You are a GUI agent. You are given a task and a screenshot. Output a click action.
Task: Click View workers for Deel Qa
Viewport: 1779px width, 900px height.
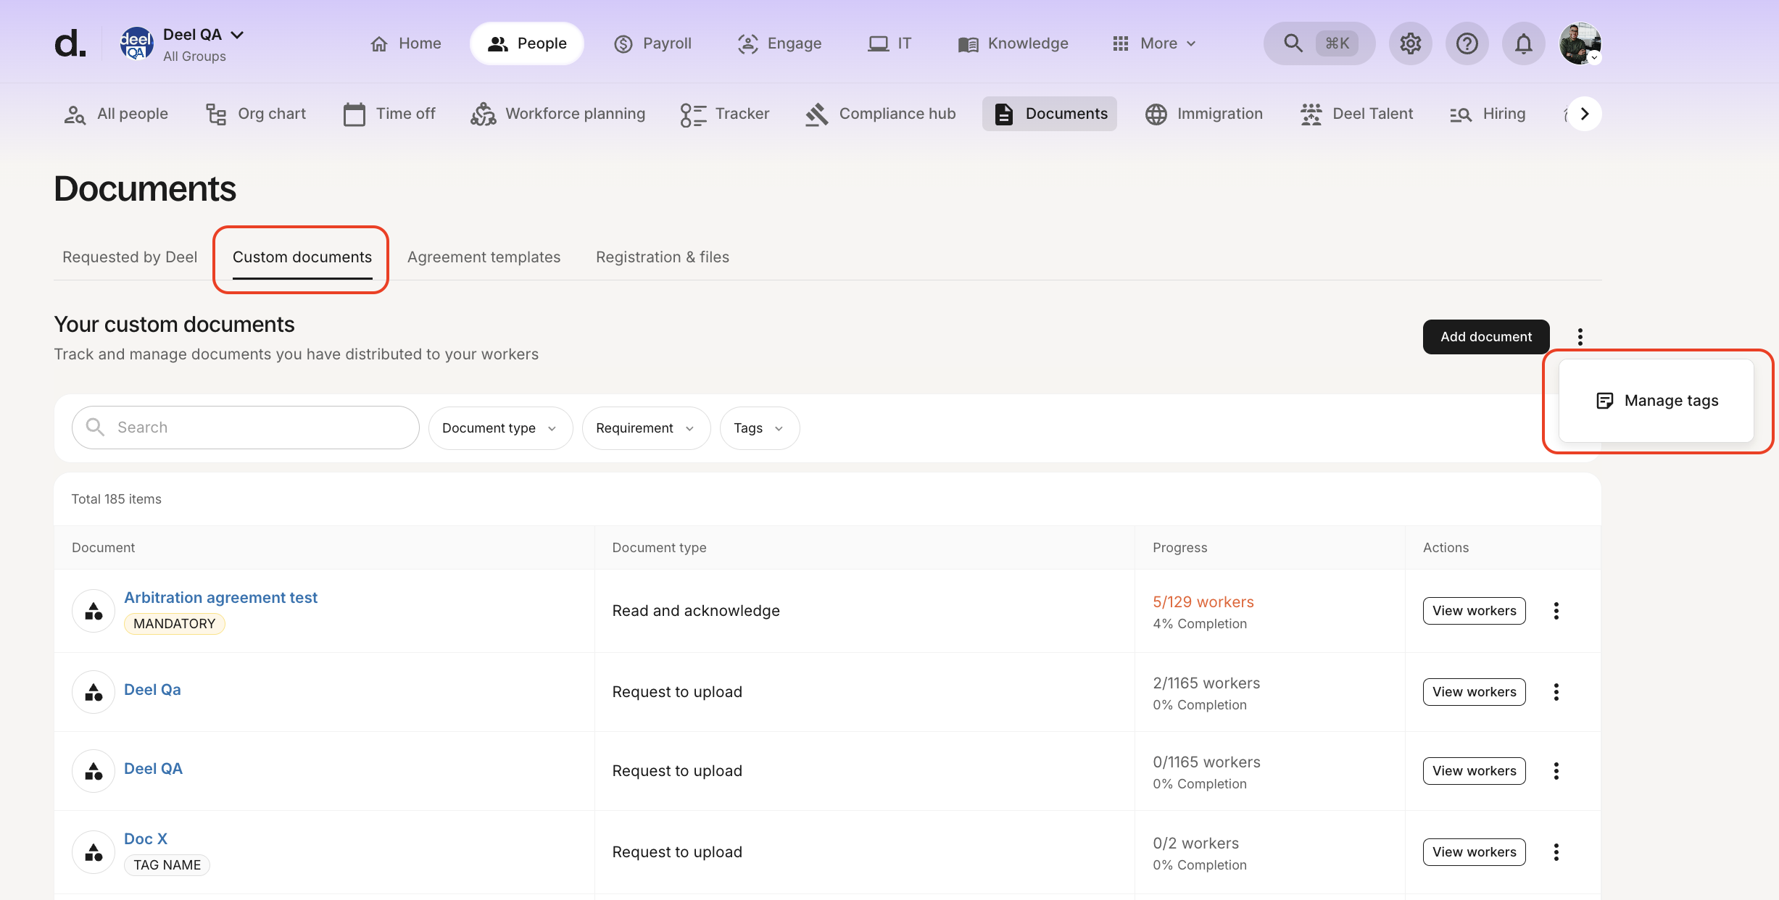[x=1474, y=692]
